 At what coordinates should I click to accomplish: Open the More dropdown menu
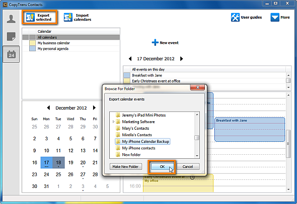point(280,18)
